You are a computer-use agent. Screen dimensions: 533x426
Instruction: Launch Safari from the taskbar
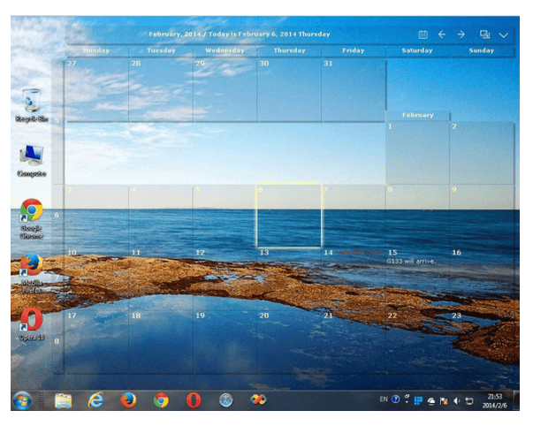226,400
